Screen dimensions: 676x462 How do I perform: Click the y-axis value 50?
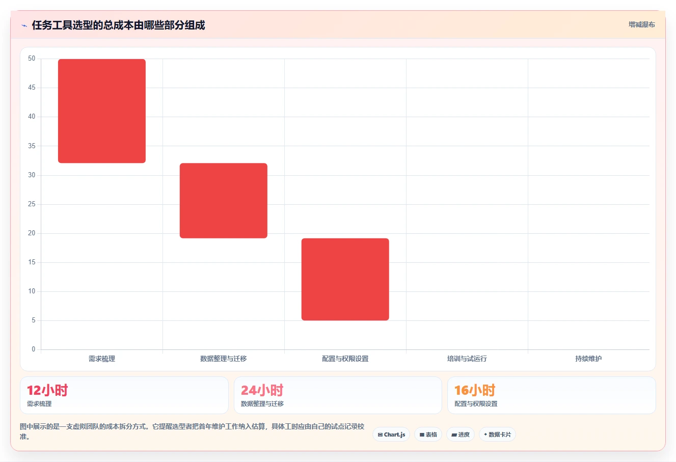tap(32, 59)
